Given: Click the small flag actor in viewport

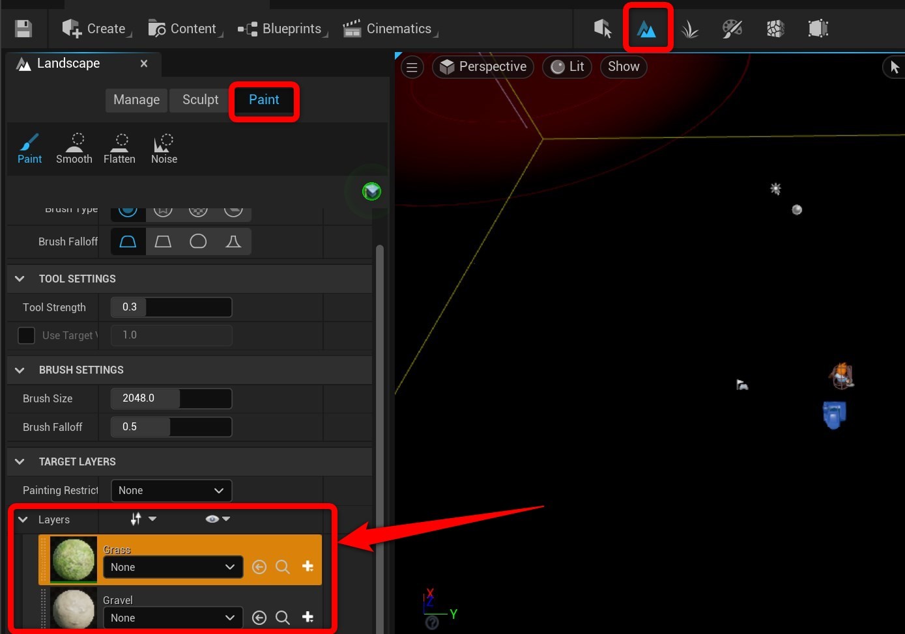Looking at the screenshot, I should pyautogui.click(x=742, y=385).
